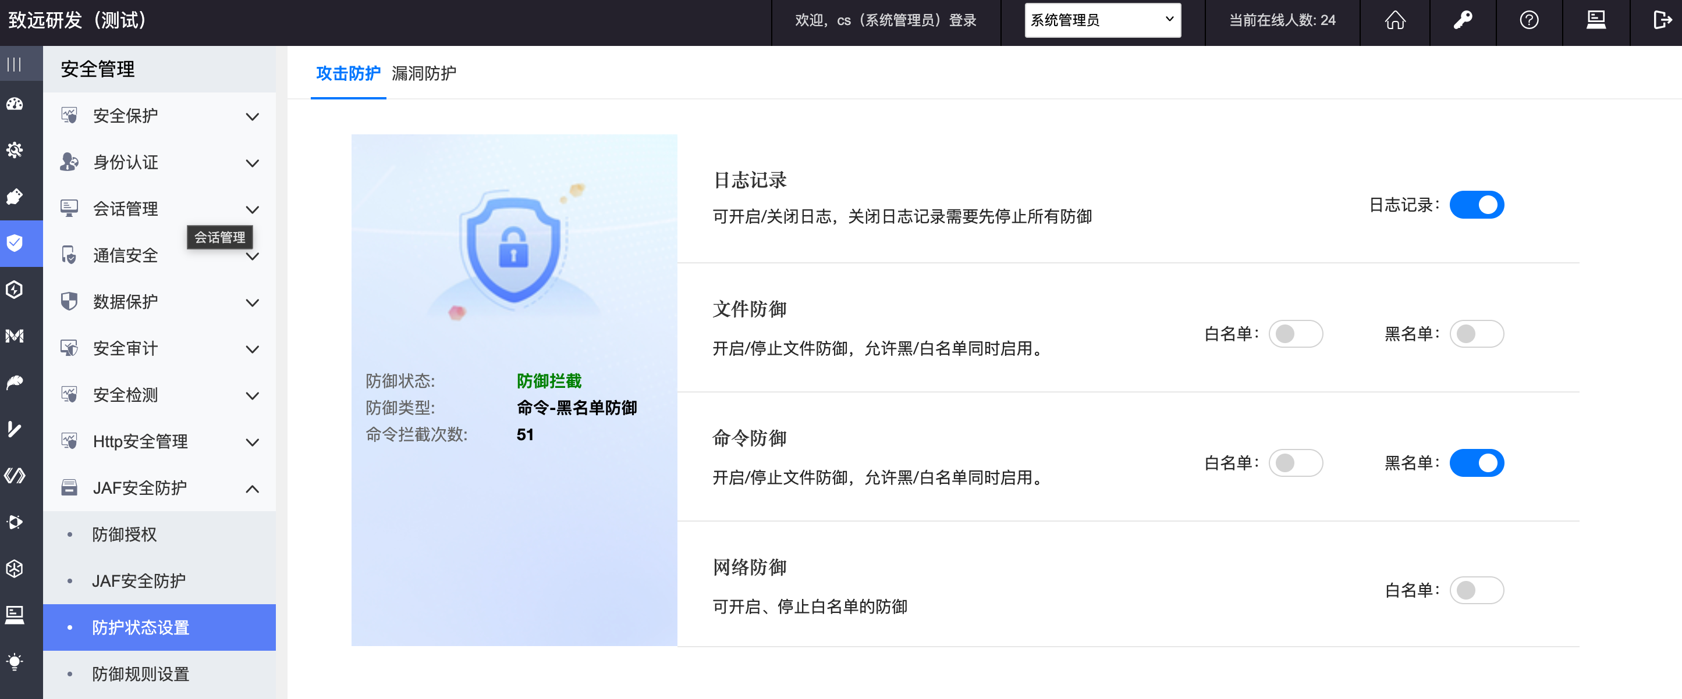Click the key icon in header
The image size is (1682, 699).
pyautogui.click(x=1463, y=20)
